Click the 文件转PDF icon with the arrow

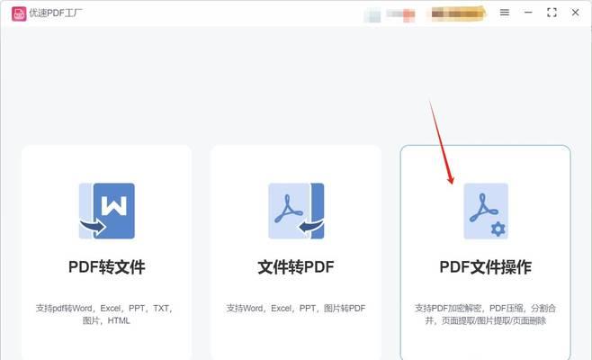[x=296, y=211]
